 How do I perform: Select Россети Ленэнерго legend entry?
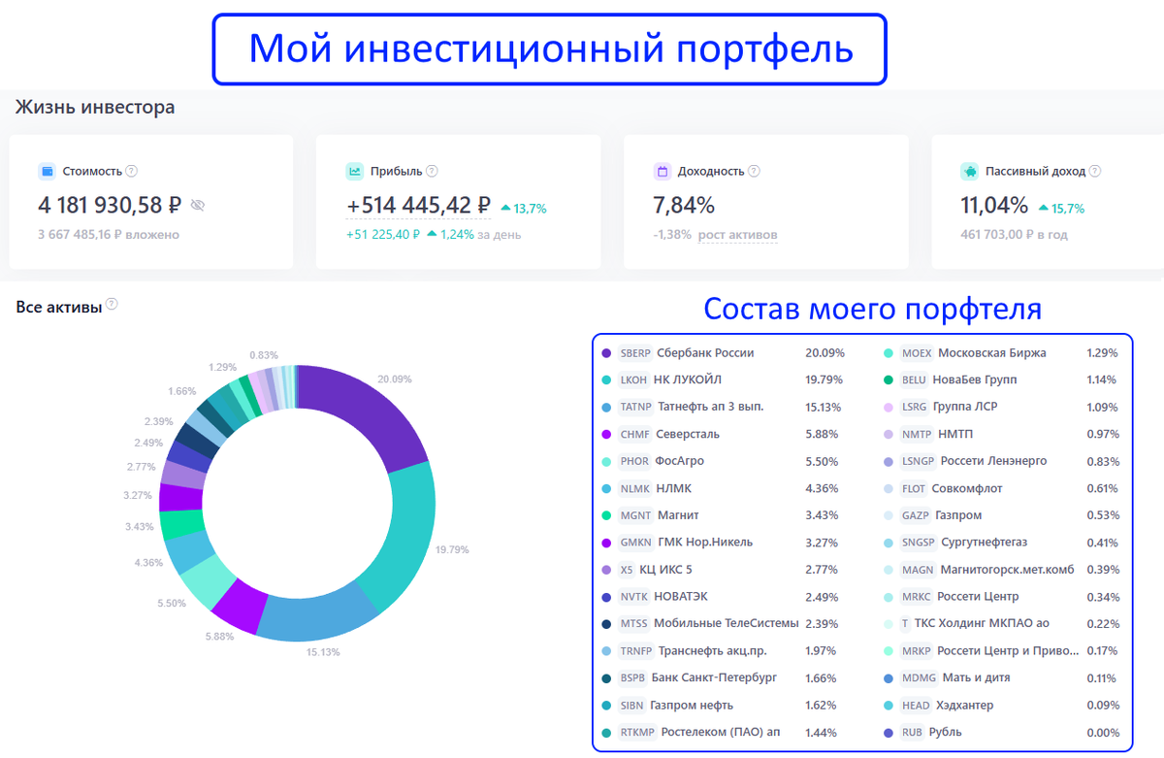pos(1003,462)
